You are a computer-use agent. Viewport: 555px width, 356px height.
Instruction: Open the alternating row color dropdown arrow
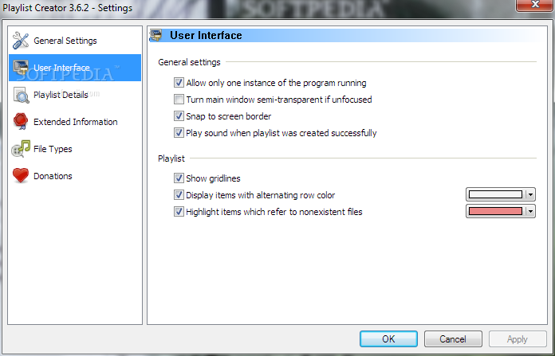[530, 194]
